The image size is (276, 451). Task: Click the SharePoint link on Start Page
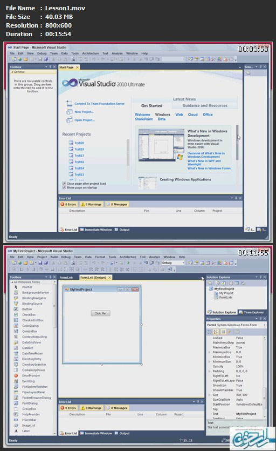pyautogui.click(x=143, y=119)
